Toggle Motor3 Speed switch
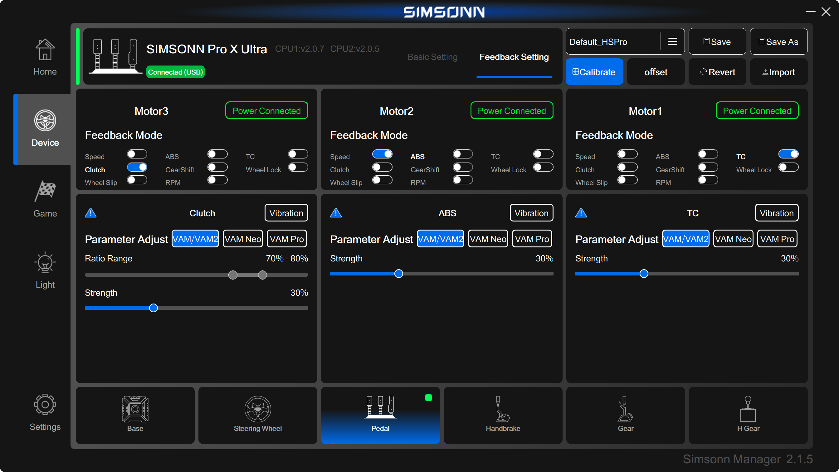839x472 pixels. pyautogui.click(x=137, y=154)
